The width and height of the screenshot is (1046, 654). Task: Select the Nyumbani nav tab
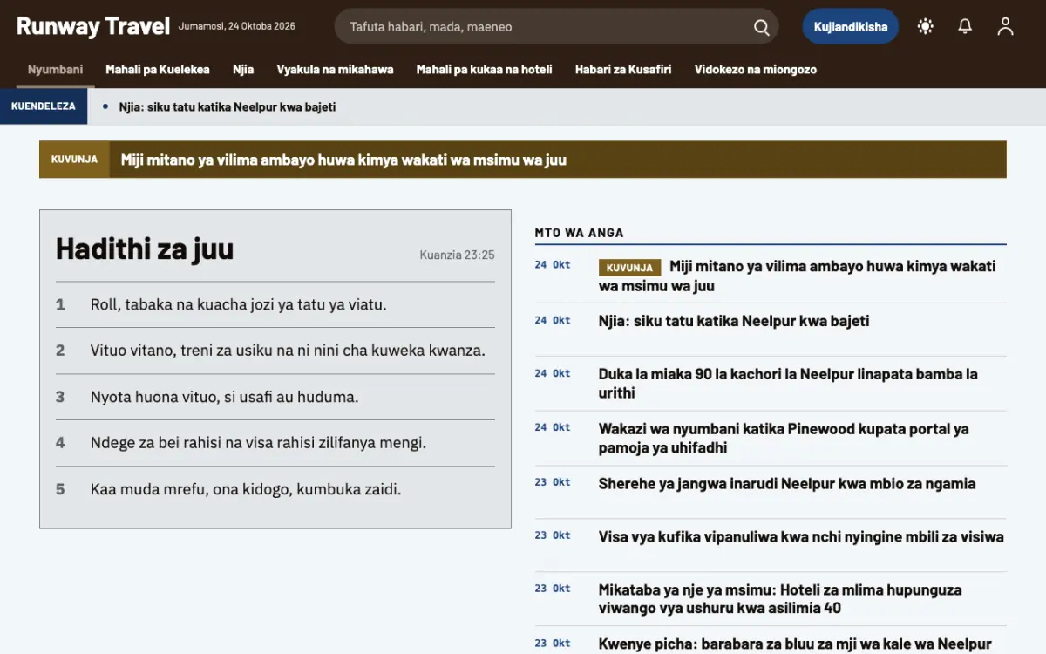[55, 70]
